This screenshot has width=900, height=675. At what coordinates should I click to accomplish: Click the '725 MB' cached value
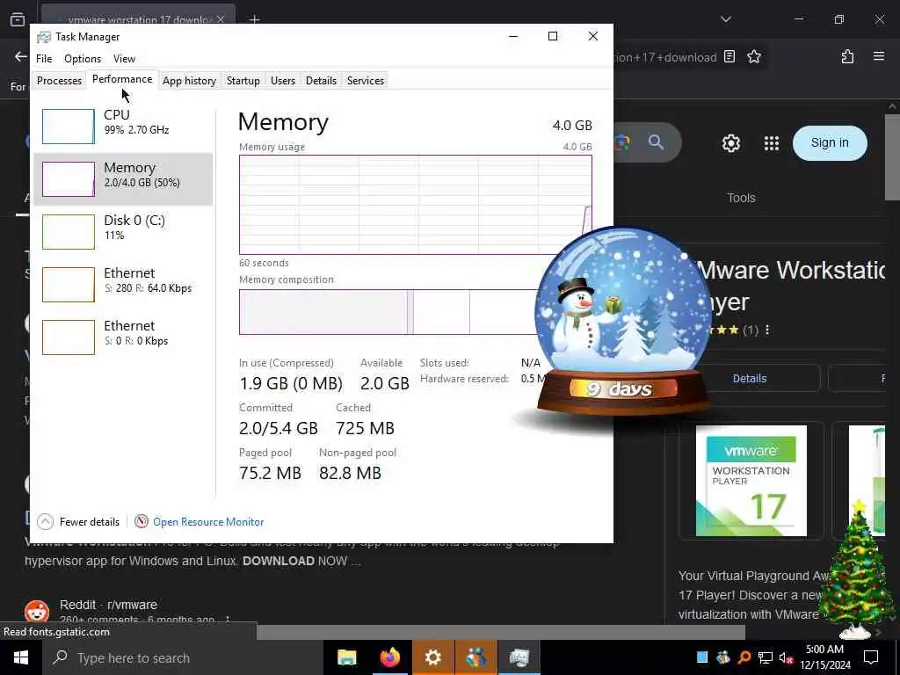tap(365, 428)
